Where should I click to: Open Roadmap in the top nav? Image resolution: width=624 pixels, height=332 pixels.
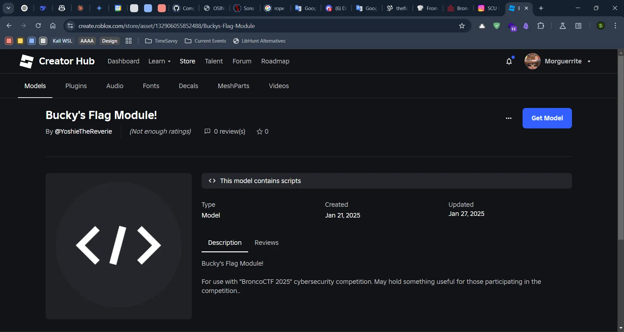point(275,61)
